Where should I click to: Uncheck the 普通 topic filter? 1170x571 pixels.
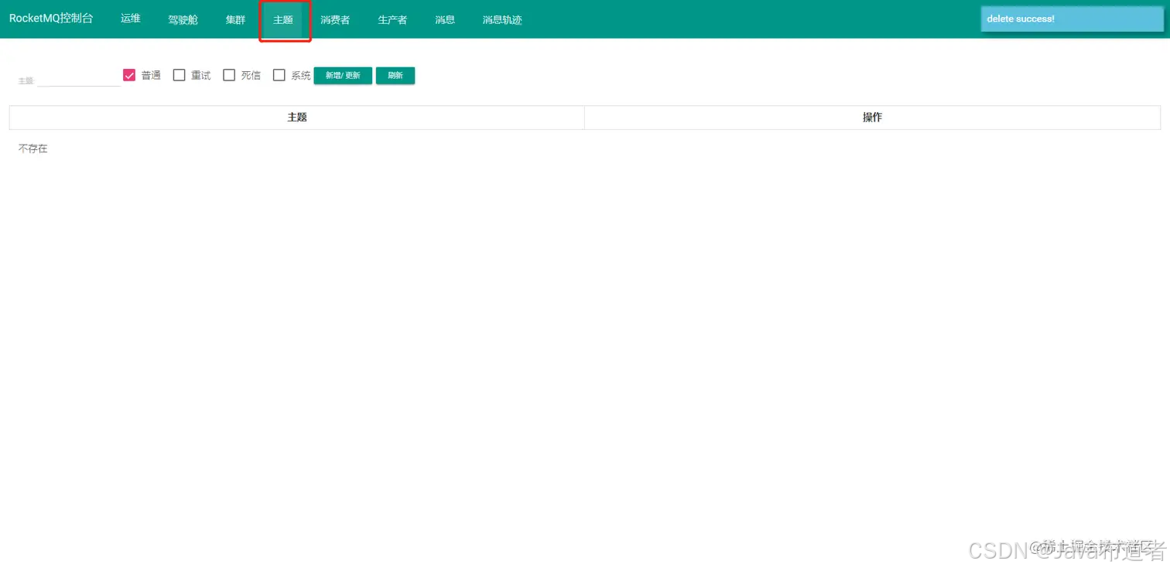[128, 74]
